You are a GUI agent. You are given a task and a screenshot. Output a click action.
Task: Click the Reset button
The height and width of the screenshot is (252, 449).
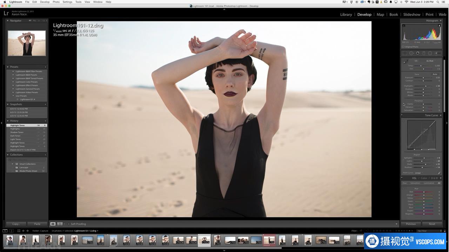click(x=432, y=224)
